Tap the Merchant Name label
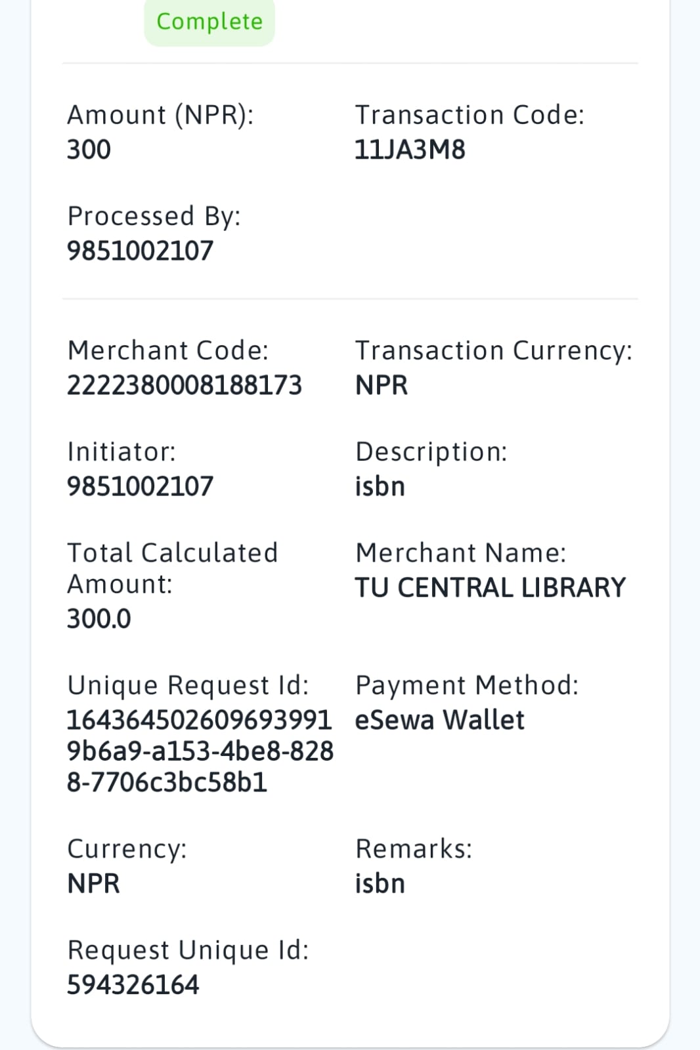The image size is (700, 1050). tap(460, 553)
